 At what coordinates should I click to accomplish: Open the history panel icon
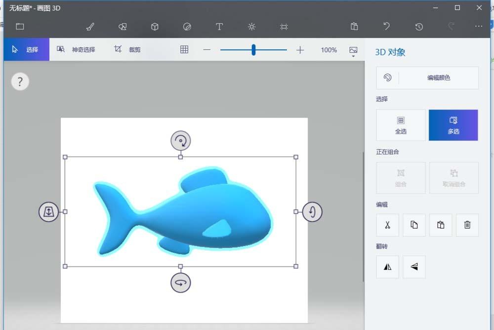click(419, 27)
